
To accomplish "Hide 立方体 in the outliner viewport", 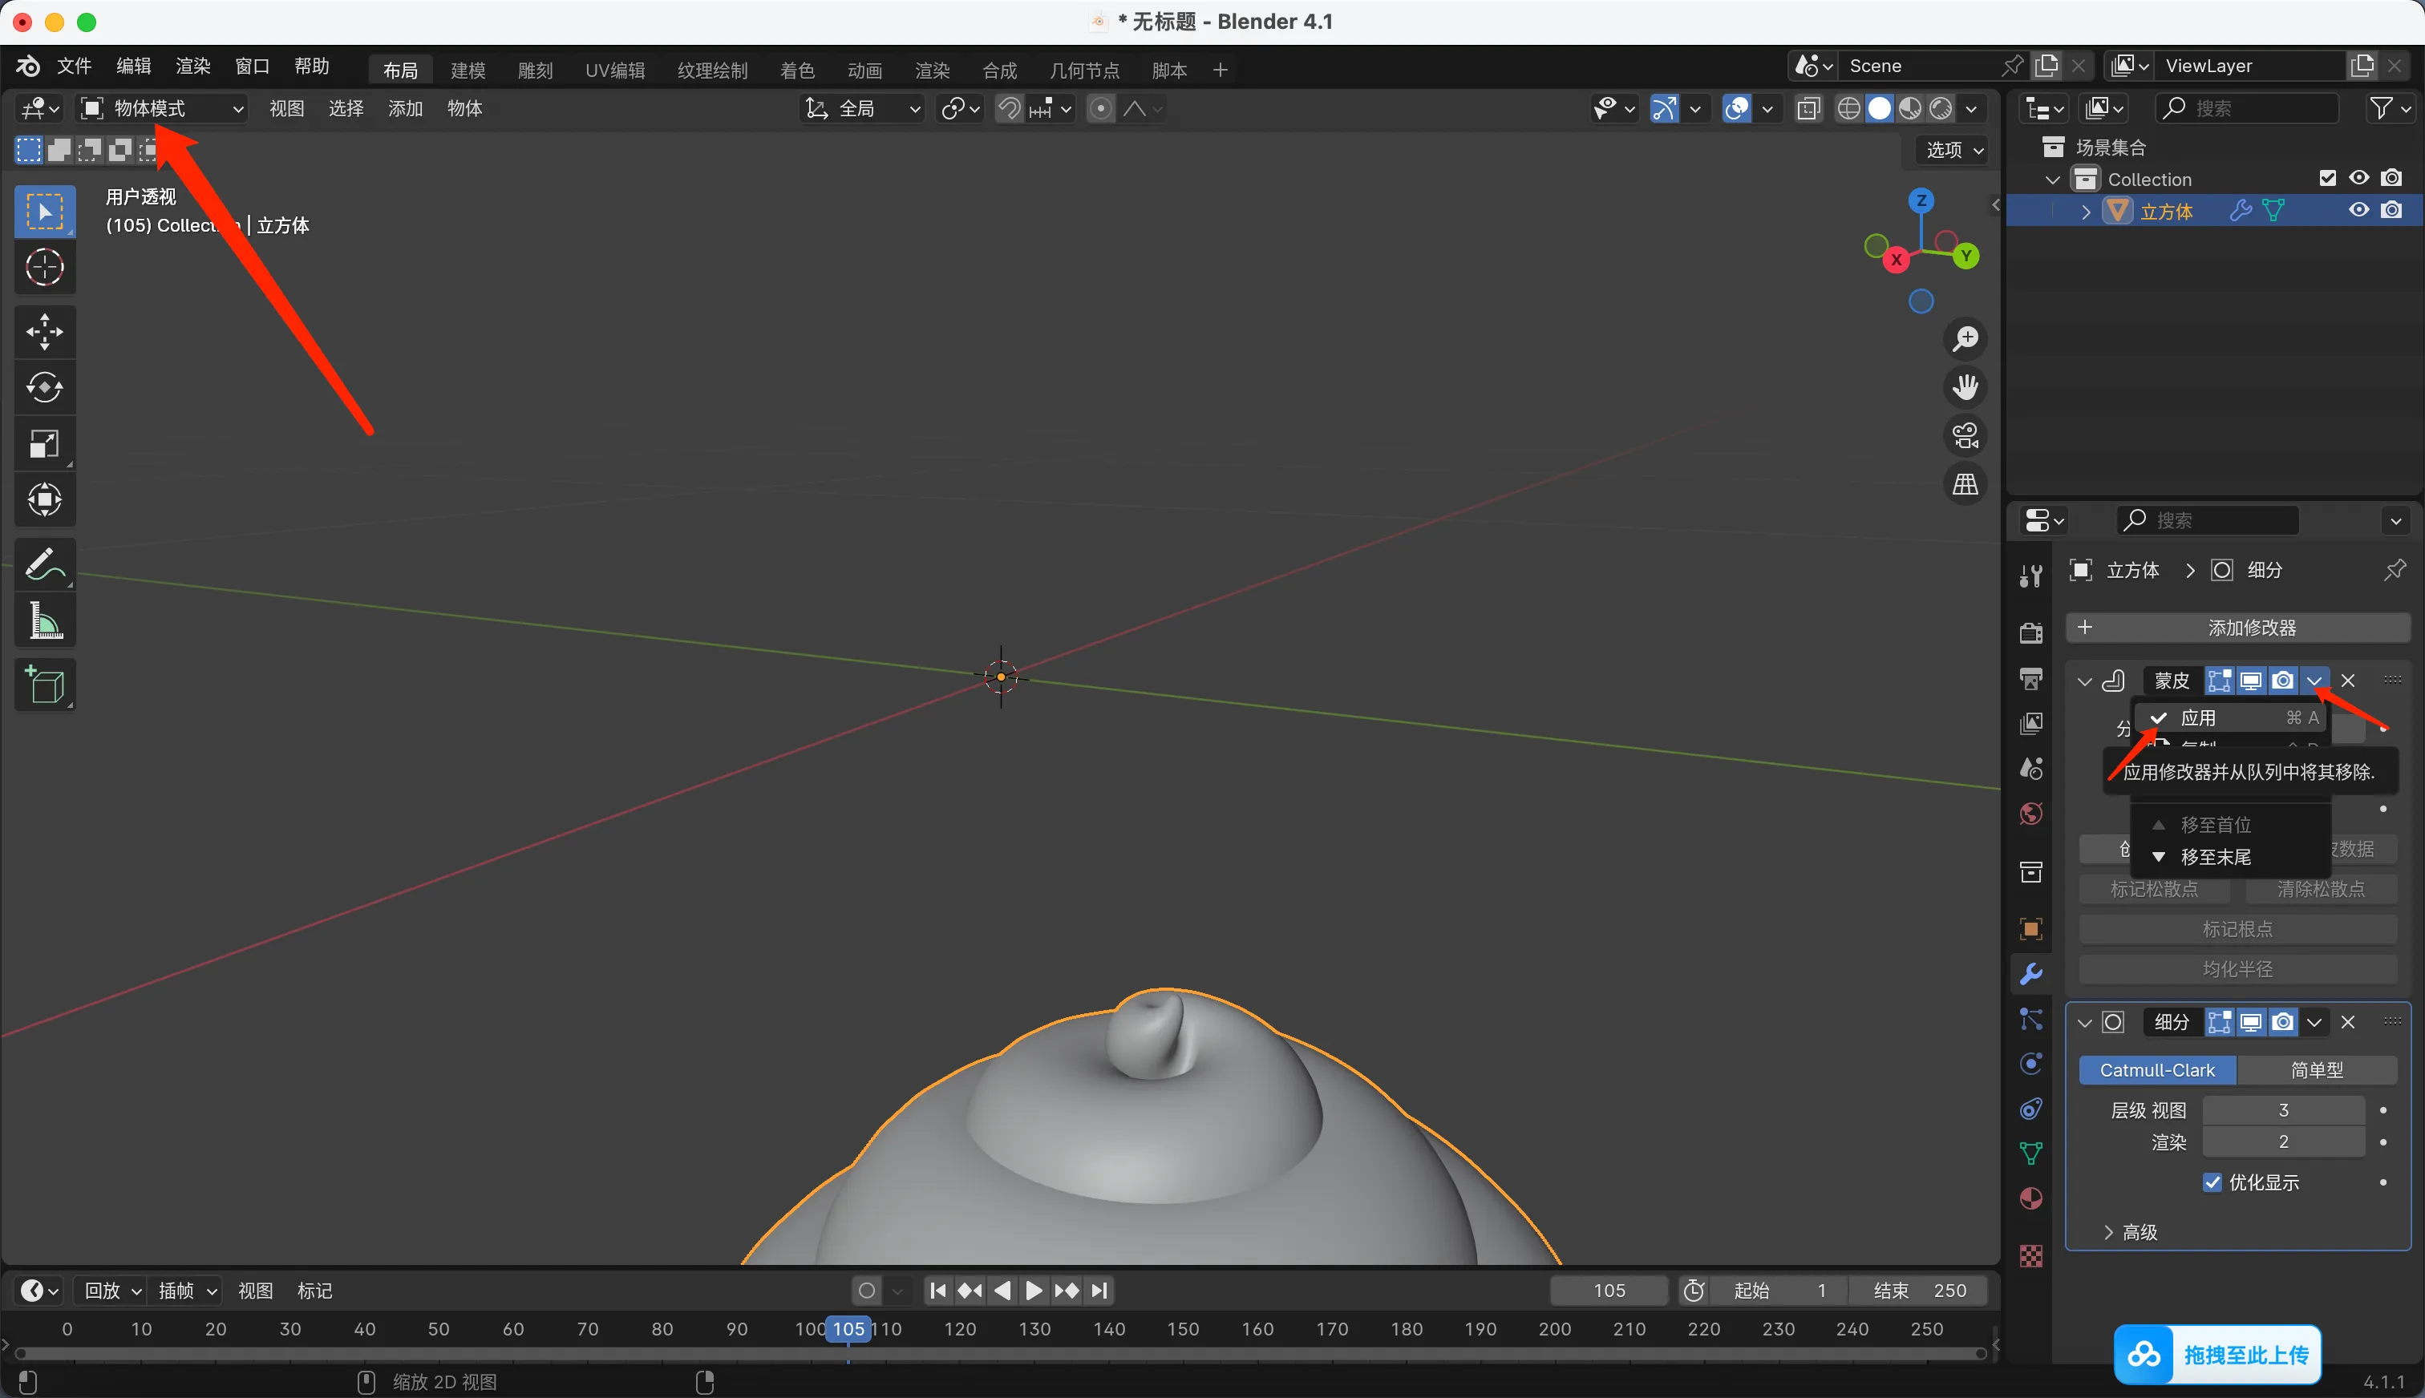I will [x=2358, y=210].
